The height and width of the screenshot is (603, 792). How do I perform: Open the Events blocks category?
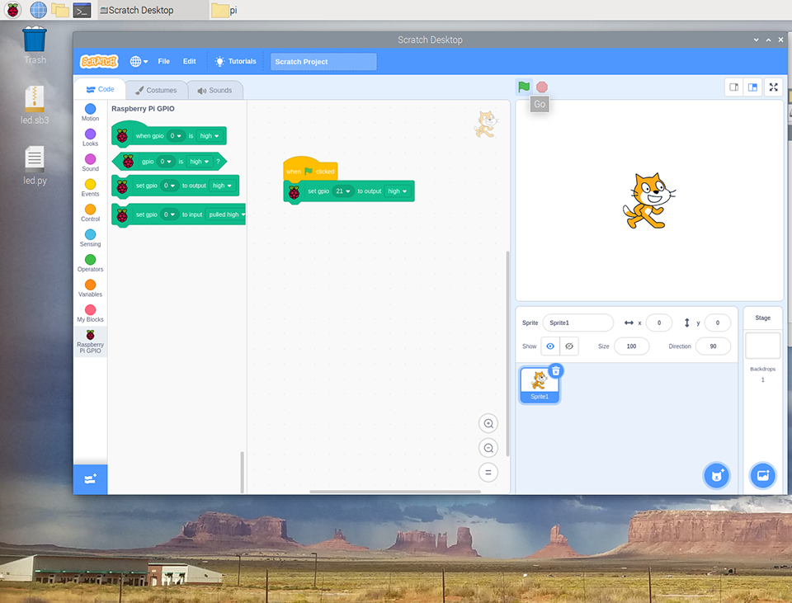pos(91,188)
